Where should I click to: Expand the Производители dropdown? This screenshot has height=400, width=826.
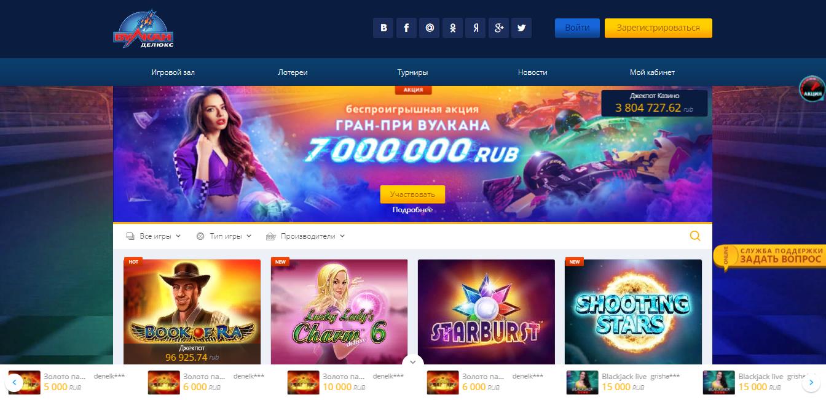(x=305, y=236)
